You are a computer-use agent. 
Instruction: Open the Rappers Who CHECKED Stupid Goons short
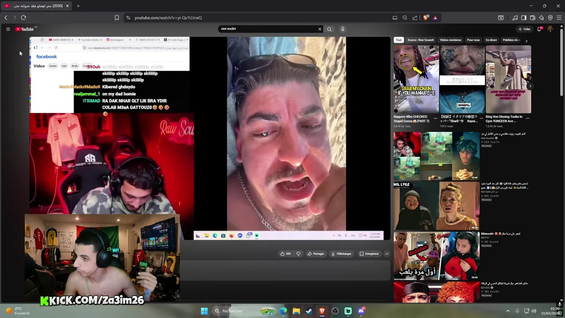click(x=416, y=79)
